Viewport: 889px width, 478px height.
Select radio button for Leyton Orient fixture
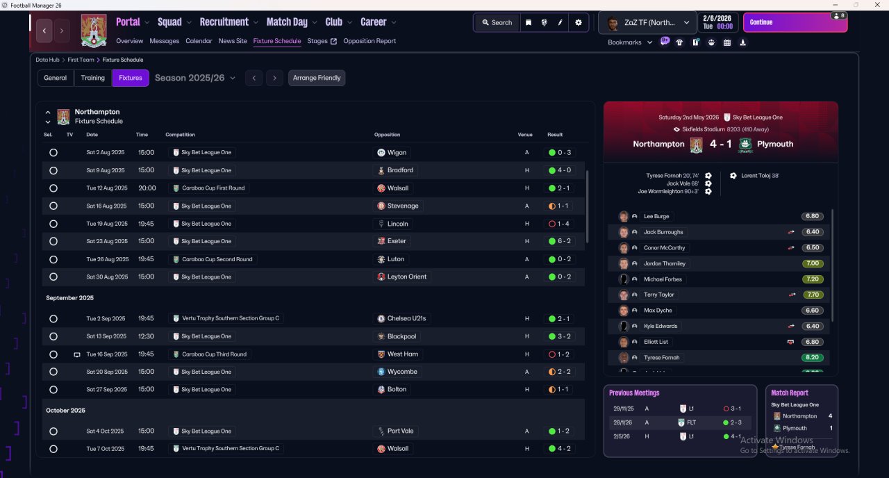(53, 277)
